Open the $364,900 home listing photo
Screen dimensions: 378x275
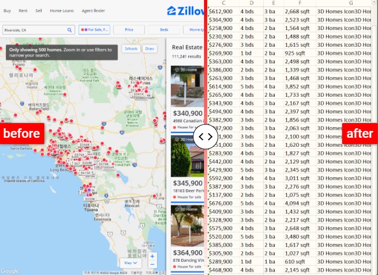click(x=187, y=226)
